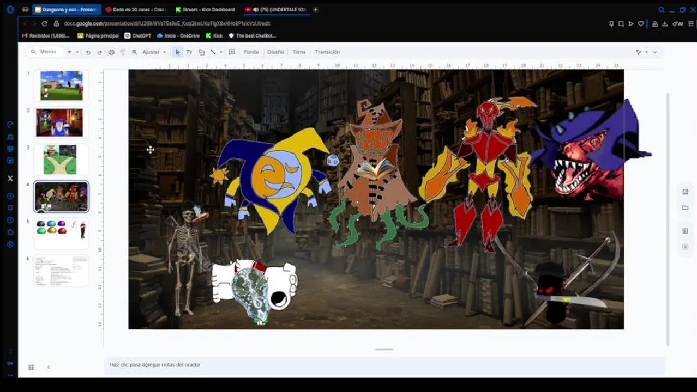Undo the last action
This screenshot has height=392, width=697.
88,52
